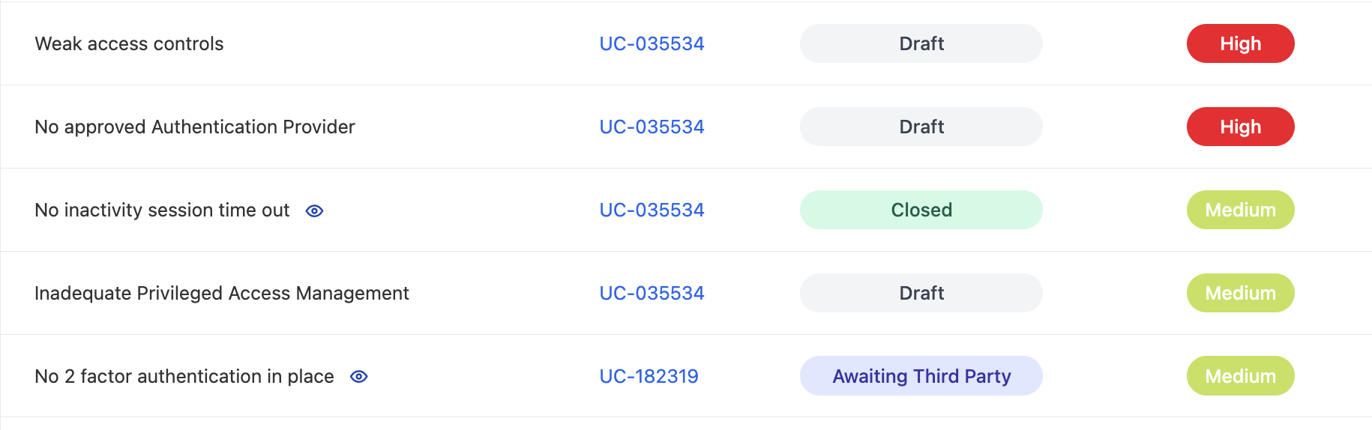Click Draft status for Weak access controls

point(921,43)
